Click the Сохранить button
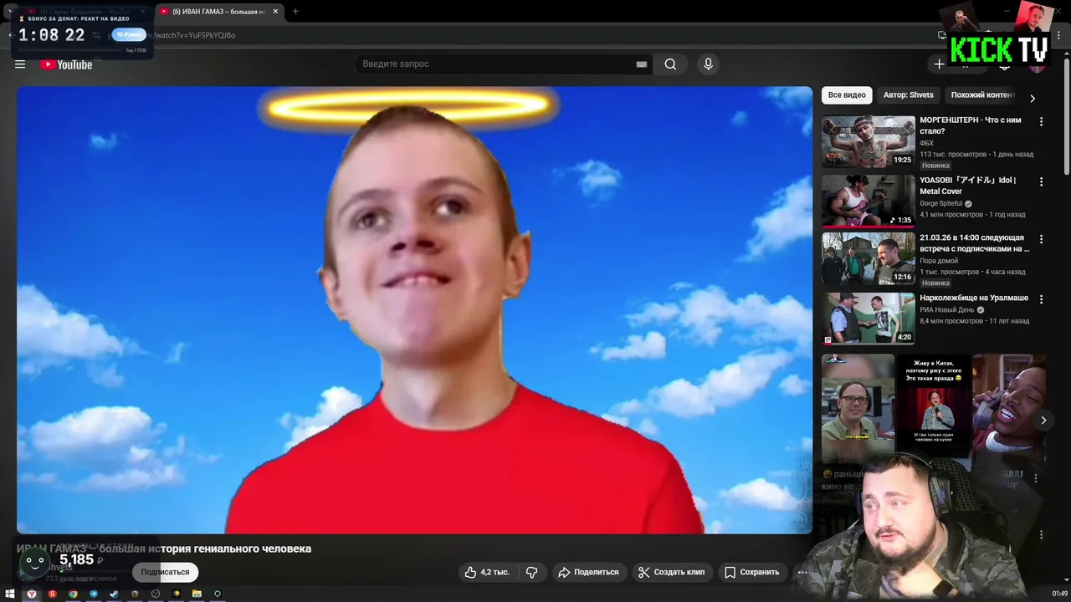1071x602 pixels. [x=751, y=572]
